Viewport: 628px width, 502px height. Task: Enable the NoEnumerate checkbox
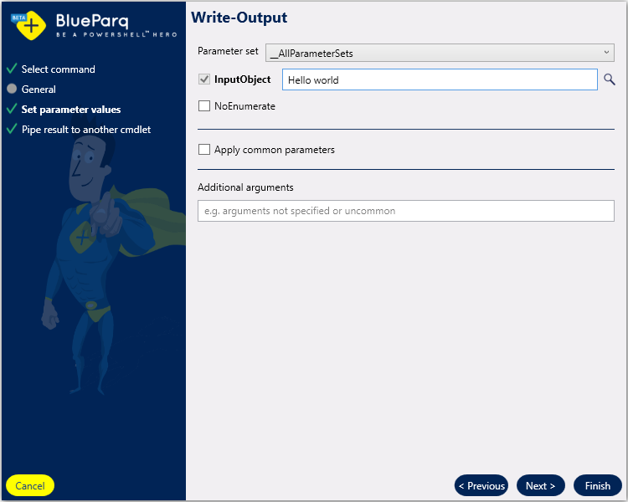[x=204, y=106]
